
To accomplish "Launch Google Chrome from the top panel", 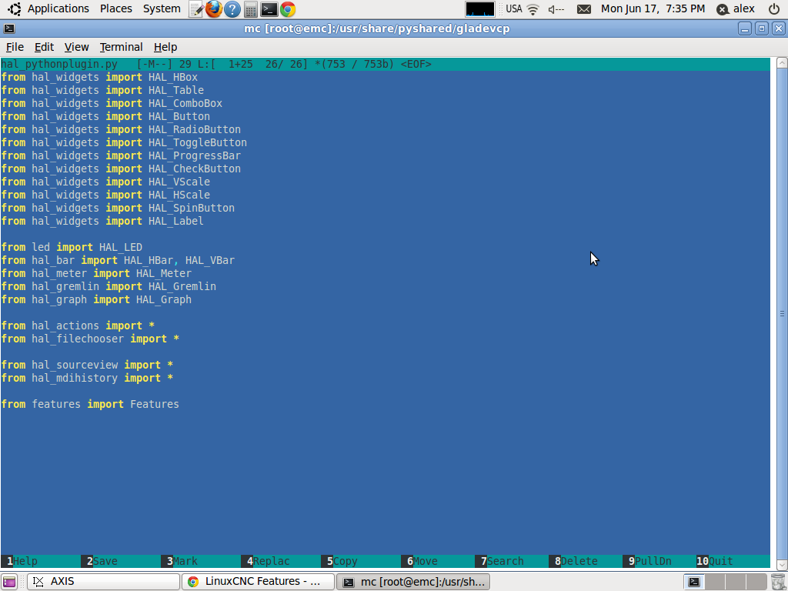I will point(288,9).
